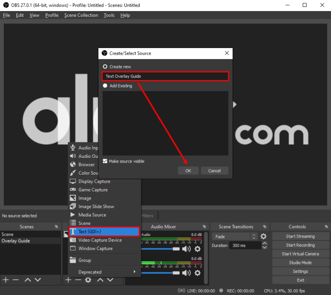This screenshot has width=331, height=295.
Task: Click Cancel in the Create/Select Source dialog
Action: pos(214,170)
